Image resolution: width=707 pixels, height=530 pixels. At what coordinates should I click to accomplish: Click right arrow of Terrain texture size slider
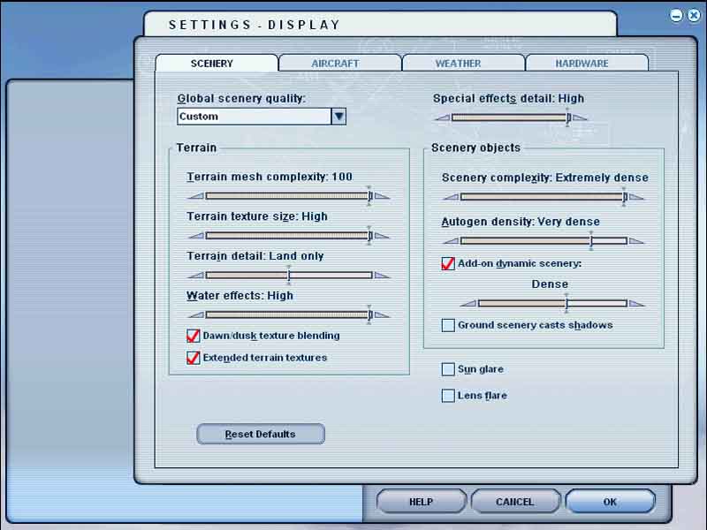pyautogui.click(x=382, y=236)
